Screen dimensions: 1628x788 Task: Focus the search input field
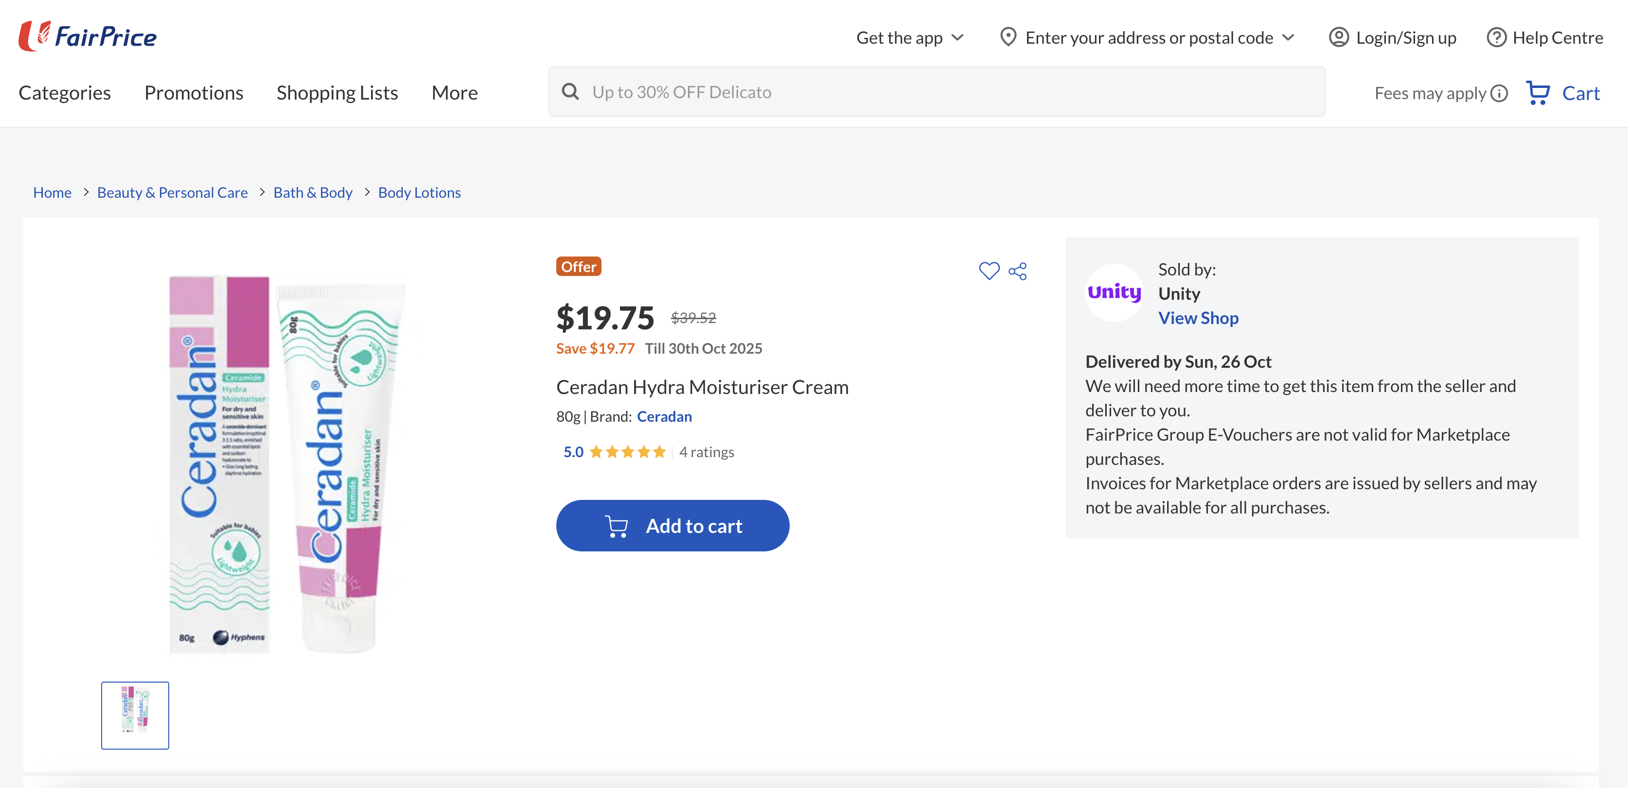coord(948,92)
